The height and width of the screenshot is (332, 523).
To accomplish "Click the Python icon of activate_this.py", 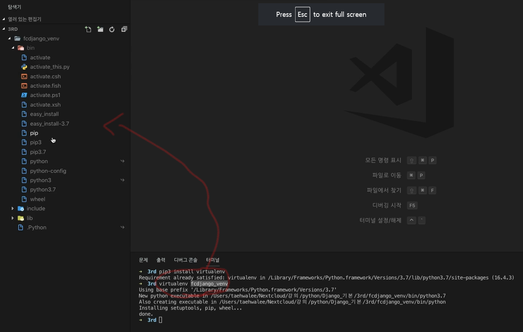I will (x=24, y=67).
